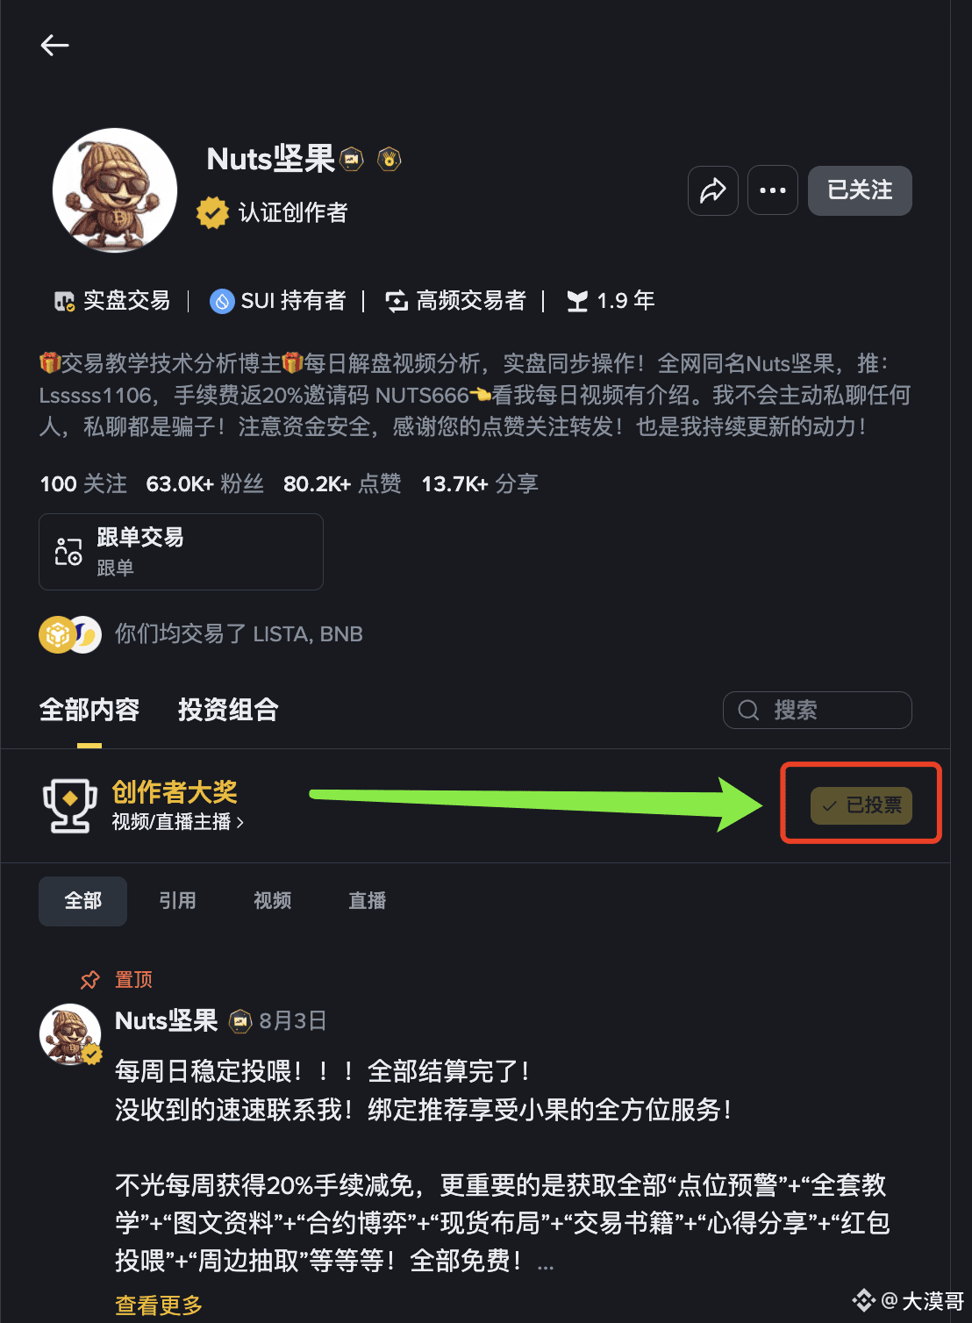Switch to the 投资组合 tab
The height and width of the screenshot is (1323, 972).
(228, 709)
